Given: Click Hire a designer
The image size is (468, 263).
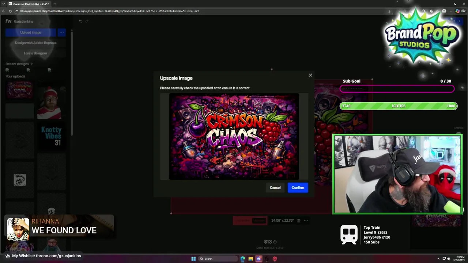Looking at the screenshot, I should click(35, 53).
